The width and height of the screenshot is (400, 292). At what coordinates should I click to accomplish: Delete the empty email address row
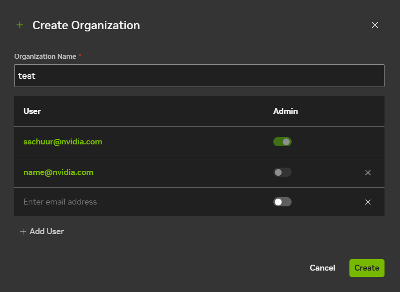(x=368, y=202)
